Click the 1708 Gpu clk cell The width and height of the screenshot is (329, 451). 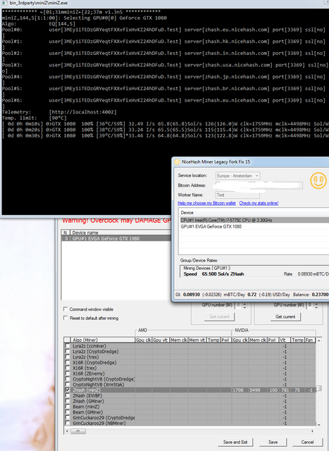pyautogui.click(x=240, y=390)
